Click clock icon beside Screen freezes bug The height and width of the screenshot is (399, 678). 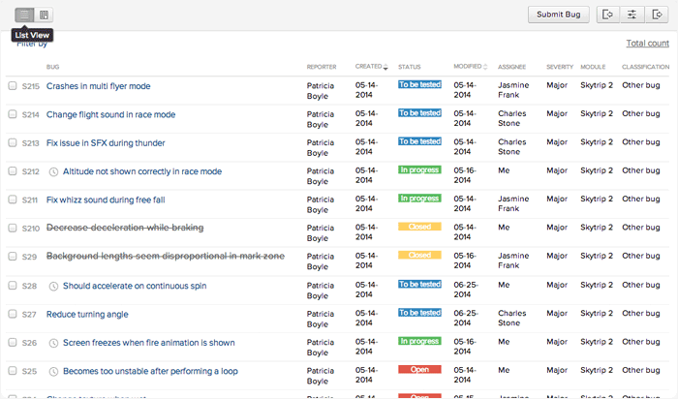(53, 343)
